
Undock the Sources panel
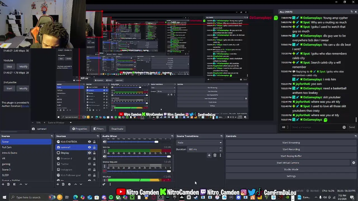[98, 136]
